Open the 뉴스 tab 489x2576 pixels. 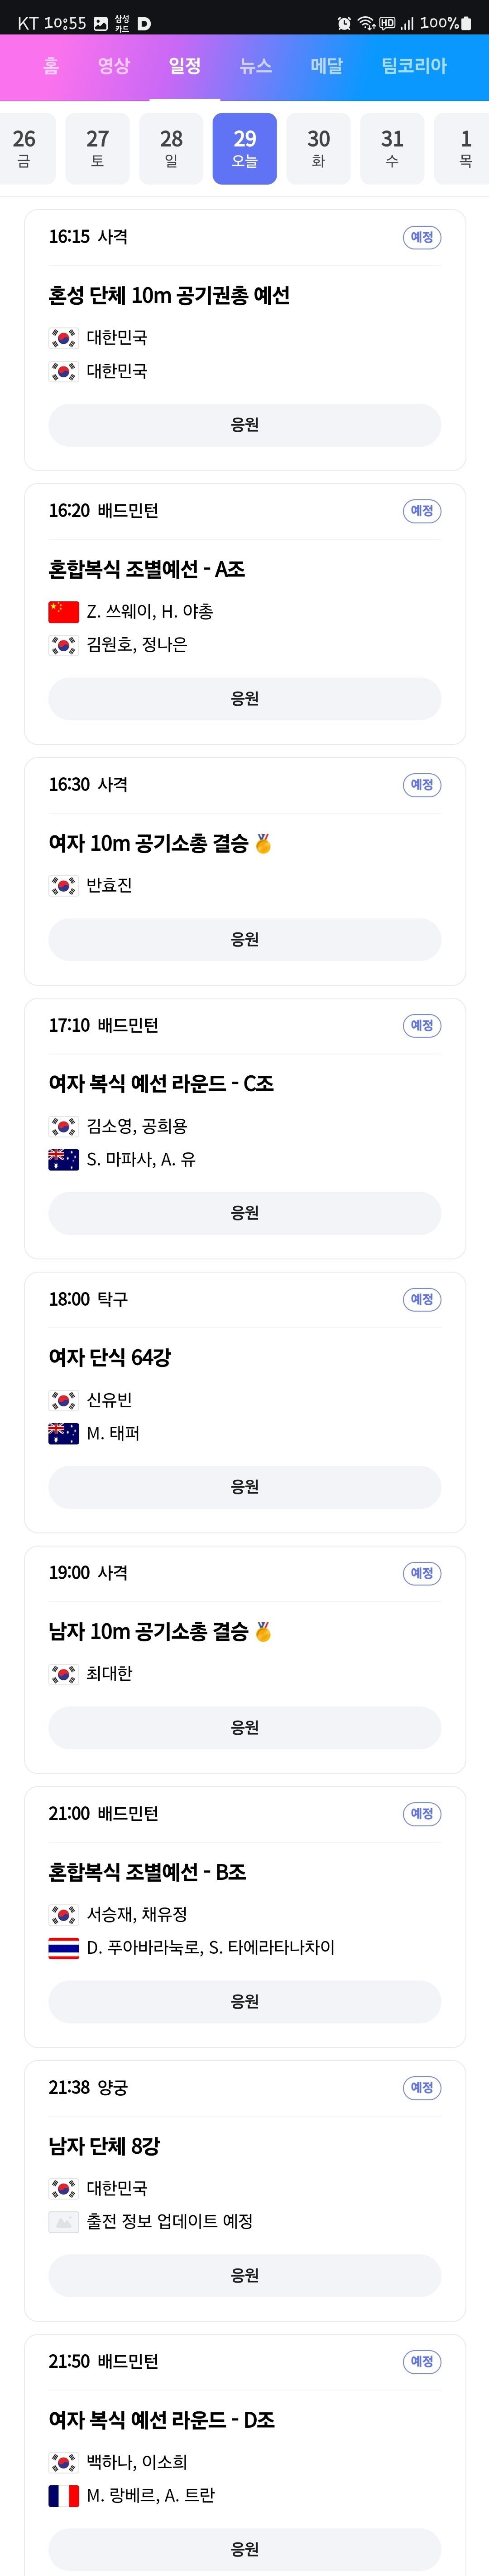[x=255, y=66]
